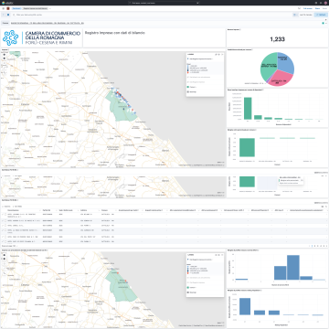Open the main navigation hamburger menu
Screen dimensions: 329x329
4,8
